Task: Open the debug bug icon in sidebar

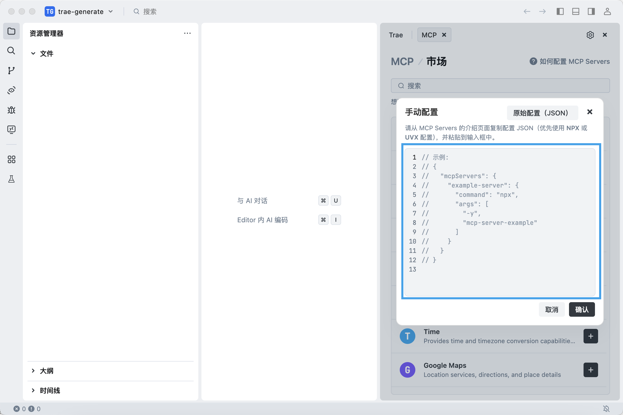Action: pyautogui.click(x=11, y=110)
